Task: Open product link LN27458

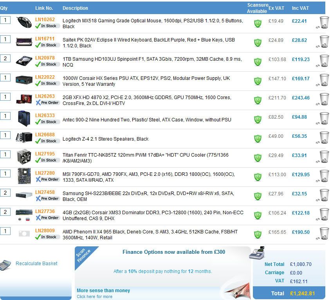Action: coord(45,192)
